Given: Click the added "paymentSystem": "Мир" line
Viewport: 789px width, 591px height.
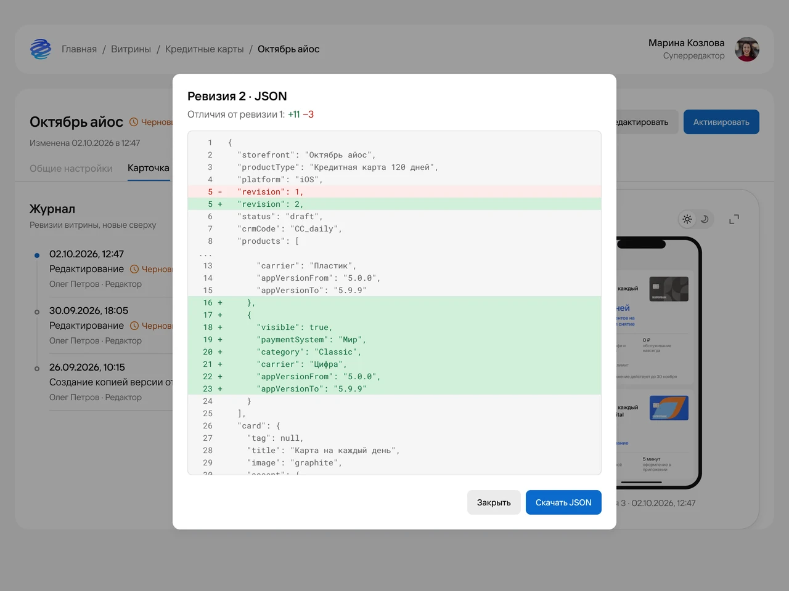Looking at the screenshot, I should click(x=394, y=340).
